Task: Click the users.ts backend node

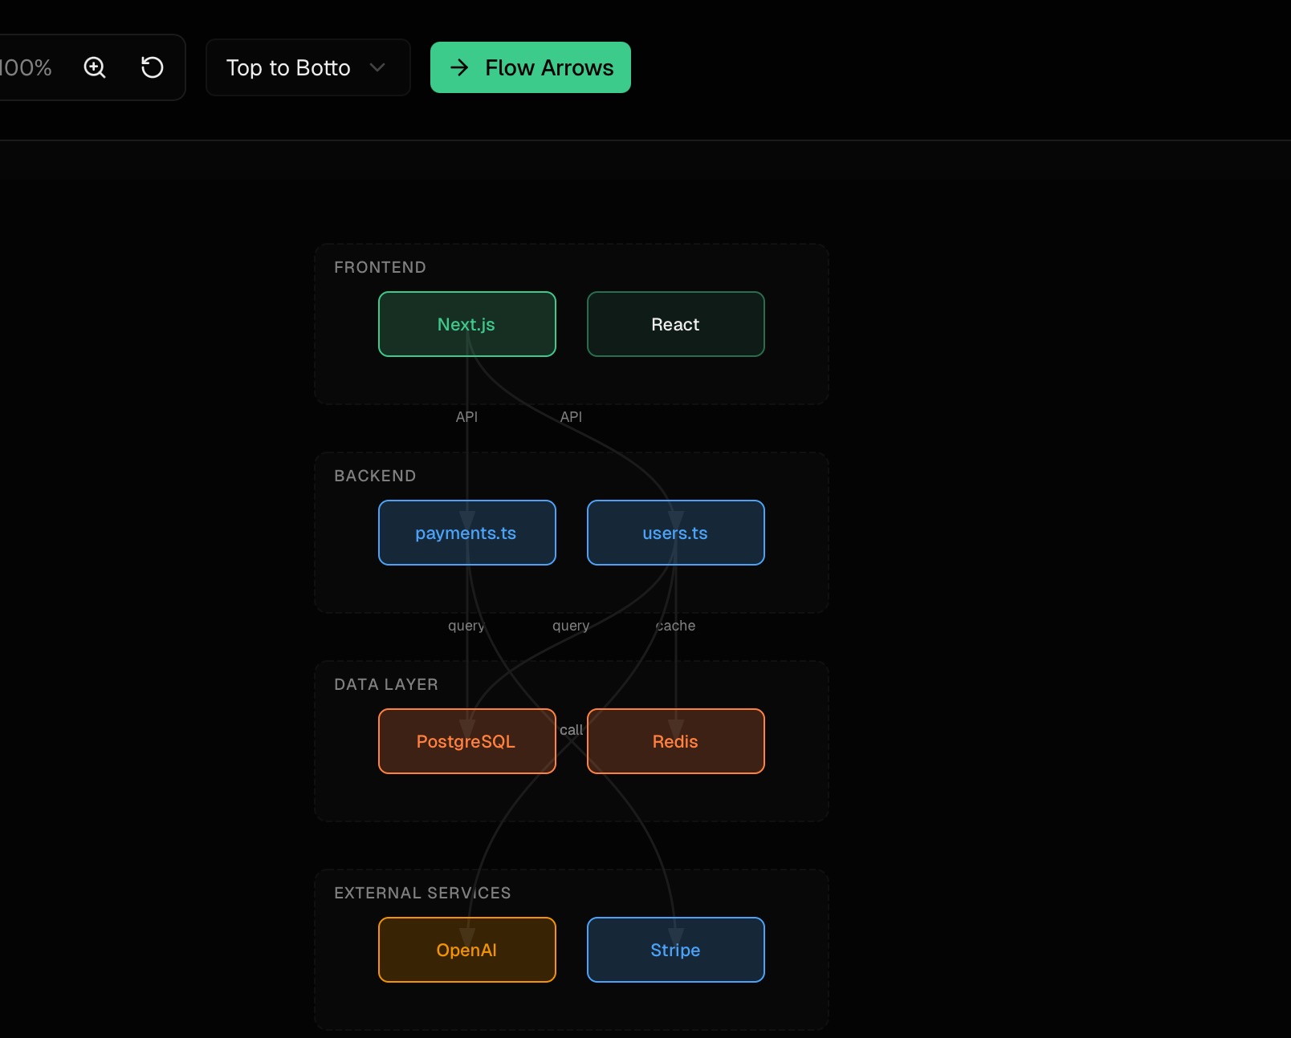Action: coord(675,533)
